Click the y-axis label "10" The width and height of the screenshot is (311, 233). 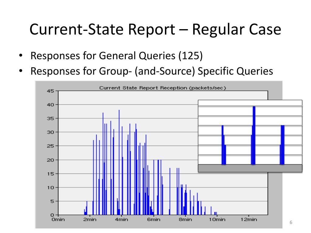[50, 187]
